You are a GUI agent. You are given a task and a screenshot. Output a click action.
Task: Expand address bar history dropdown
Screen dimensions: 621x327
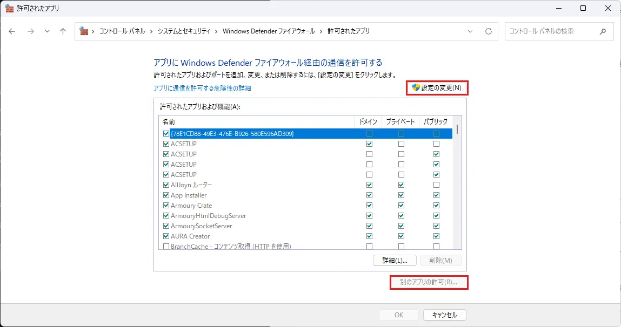click(x=470, y=31)
